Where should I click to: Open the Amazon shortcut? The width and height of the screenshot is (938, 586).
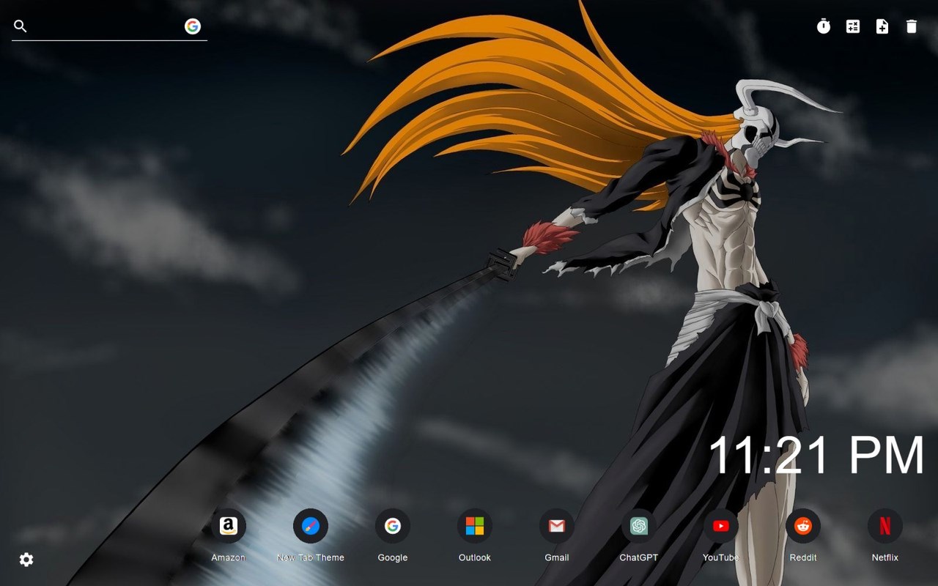(228, 525)
